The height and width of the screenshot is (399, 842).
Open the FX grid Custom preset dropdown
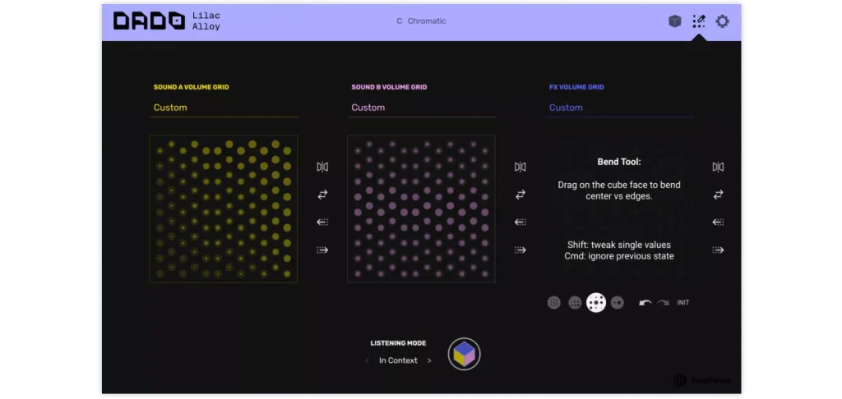click(620, 108)
